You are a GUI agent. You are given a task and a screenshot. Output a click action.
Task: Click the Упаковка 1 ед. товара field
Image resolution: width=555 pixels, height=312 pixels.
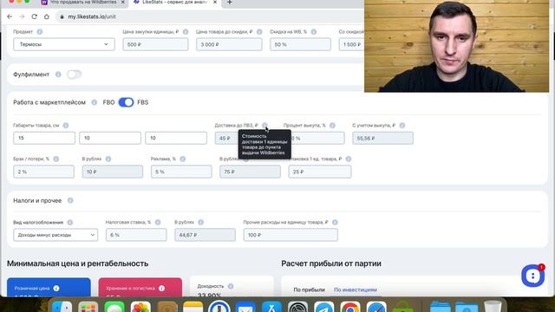[320, 172]
